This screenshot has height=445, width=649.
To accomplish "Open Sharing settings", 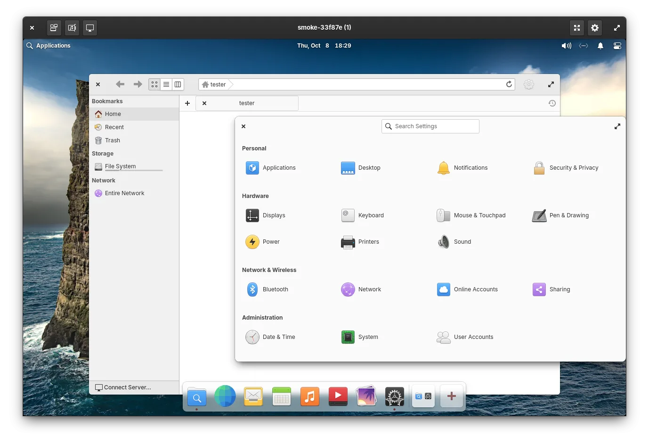I will [x=552, y=289].
